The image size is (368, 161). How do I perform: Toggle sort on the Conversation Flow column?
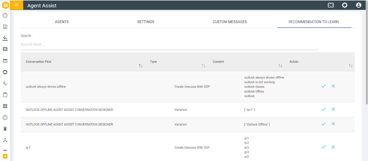[x=140, y=65]
